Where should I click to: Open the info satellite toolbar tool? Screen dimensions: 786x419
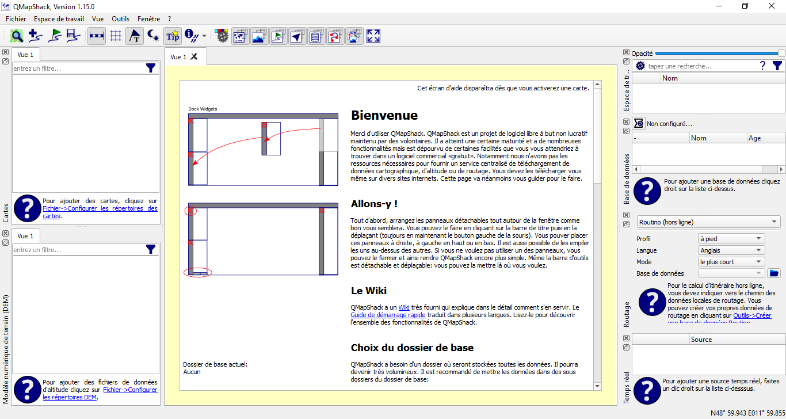click(x=192, y=36)
